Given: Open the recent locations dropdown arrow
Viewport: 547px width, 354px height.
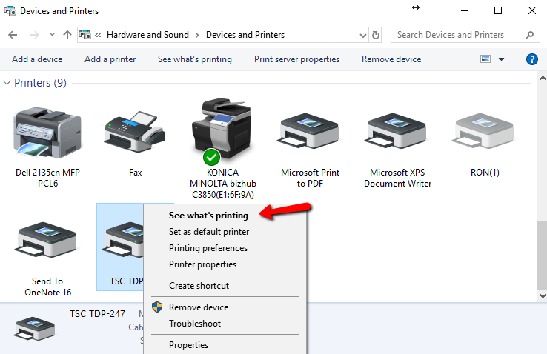Looking at the screenshot, I should point(52,35).
